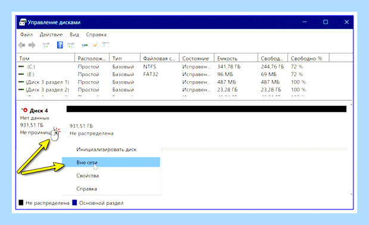Click the list view settings toolbar icon

tap(106, 45)
